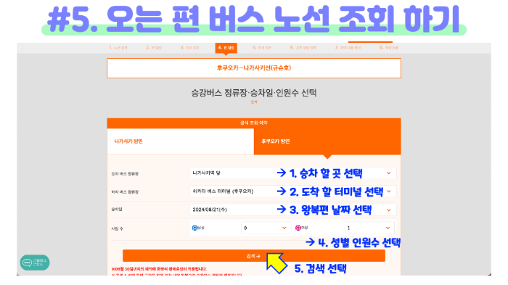Image resolution: width=508 pixels, height=285 pixels.
Task: Click the chat support bubble icon
Action: pyautogui.click(x=35, y=263)
